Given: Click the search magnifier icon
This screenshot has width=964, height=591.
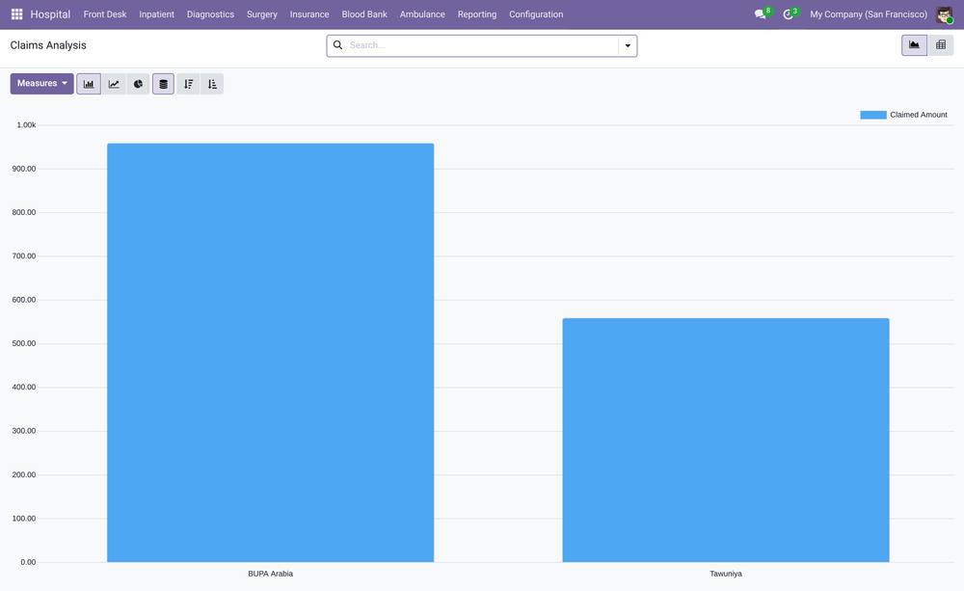Looking at the screenshot, I should pyautogui.click(x=337, y=45).
